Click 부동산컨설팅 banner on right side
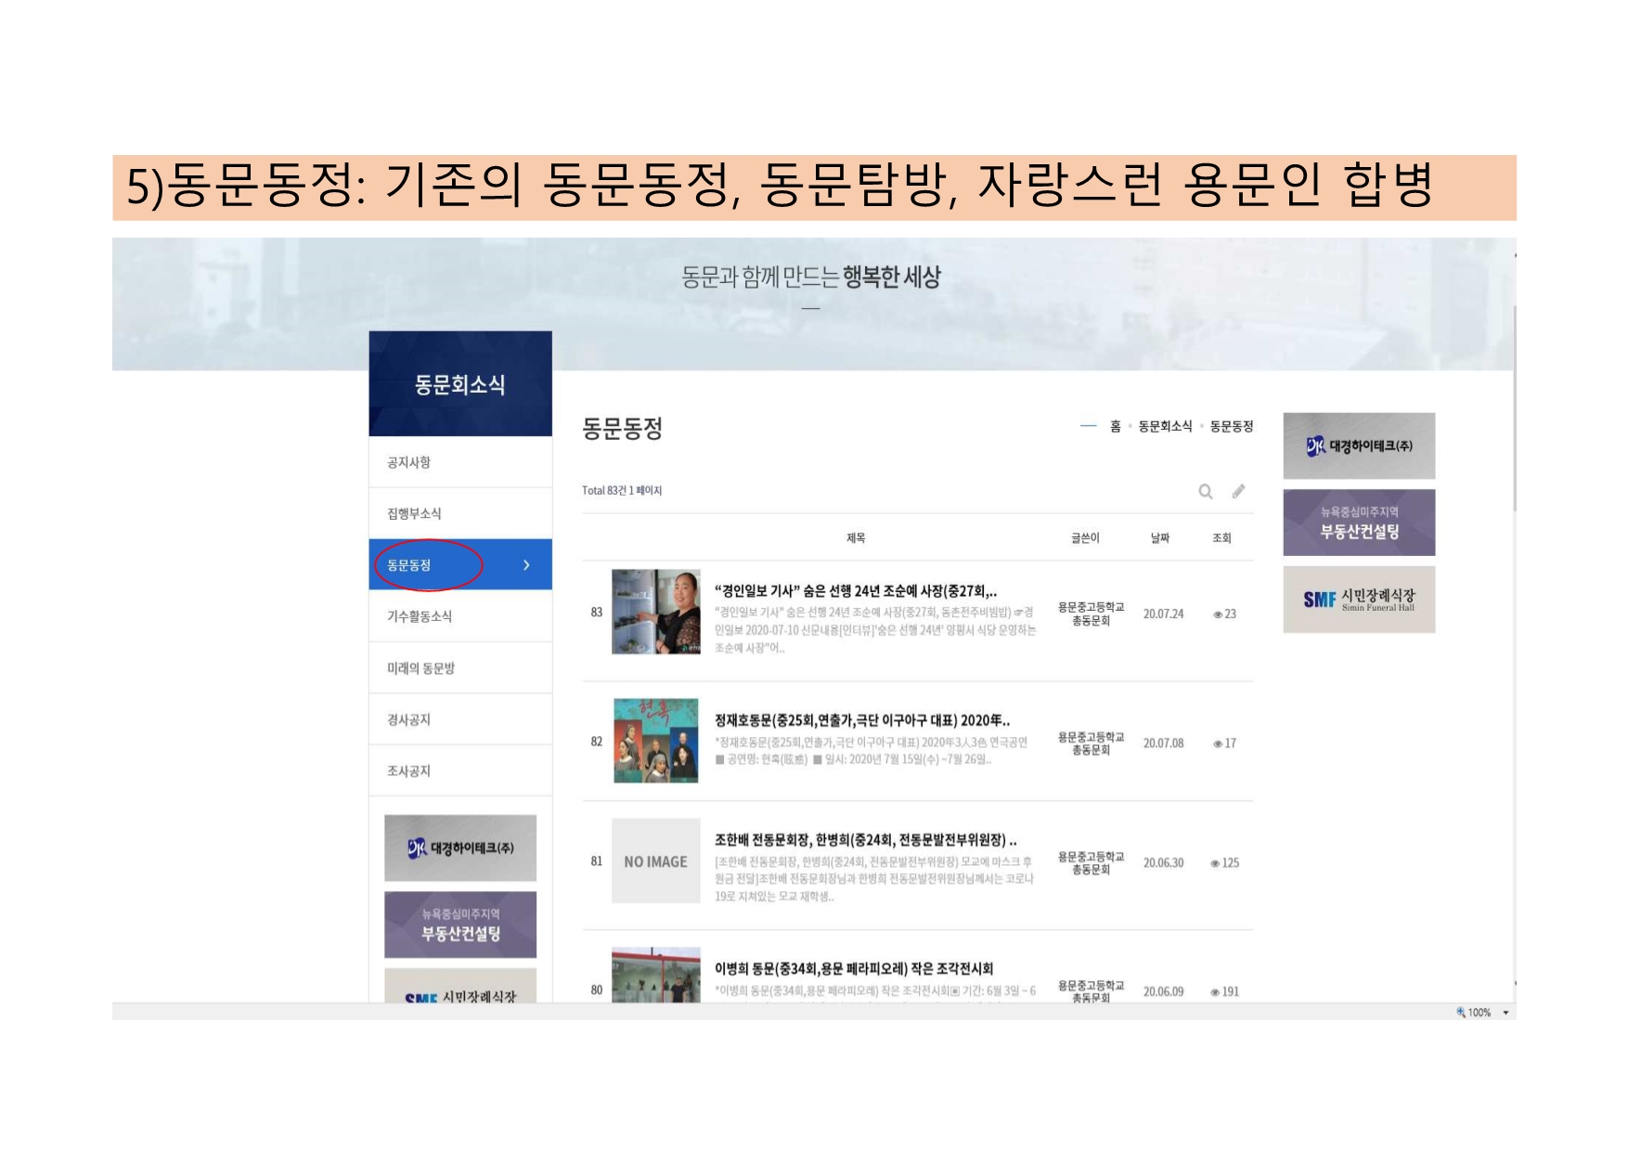This screenshot has width=1628, height=1150. tap(1359, 523)
